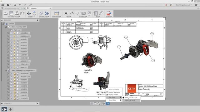The height and width of the screenshot is (112, 200).
Task: Click the Save icon in the top bar
Action: (x=15, y=5)
